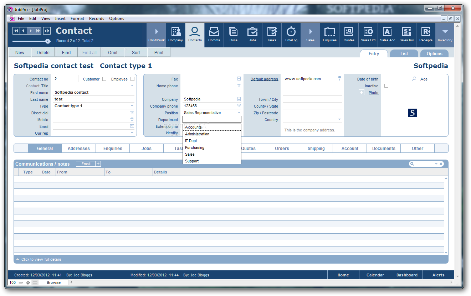471x296 pixels.
Task: Tick the Inactive checkbox
Action: tap(386, 86)
